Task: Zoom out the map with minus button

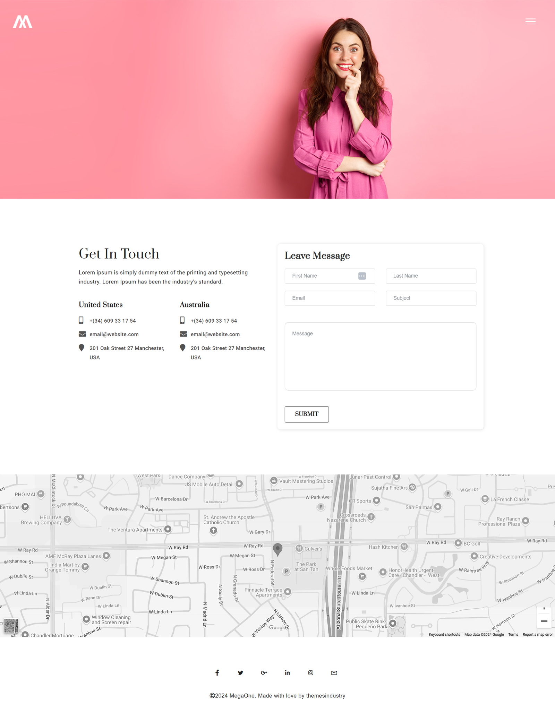Action: [544, 621]
